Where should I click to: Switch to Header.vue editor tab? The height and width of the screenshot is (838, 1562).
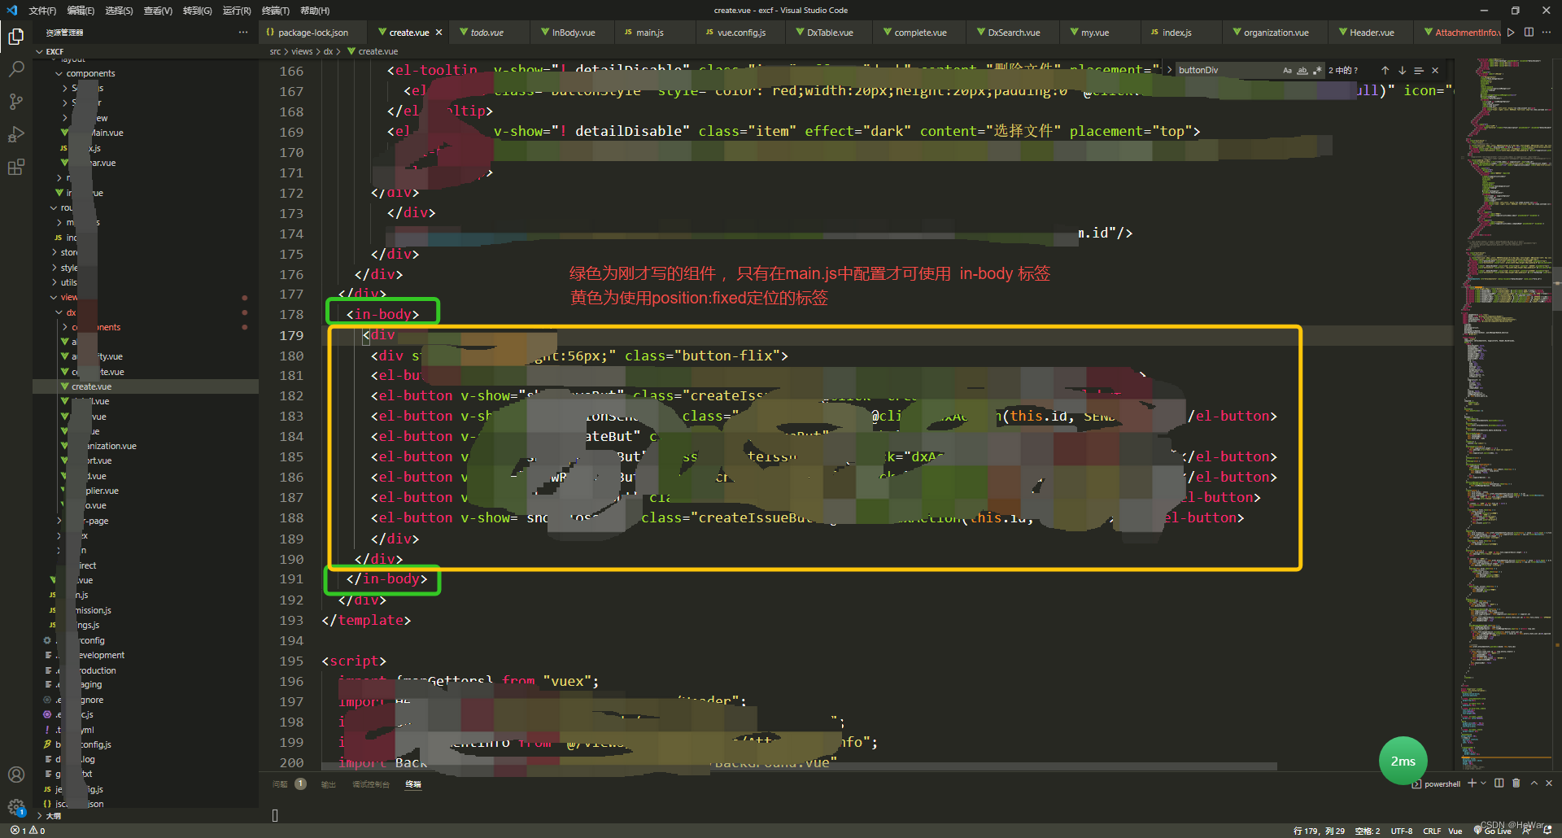pos(1372,33)
